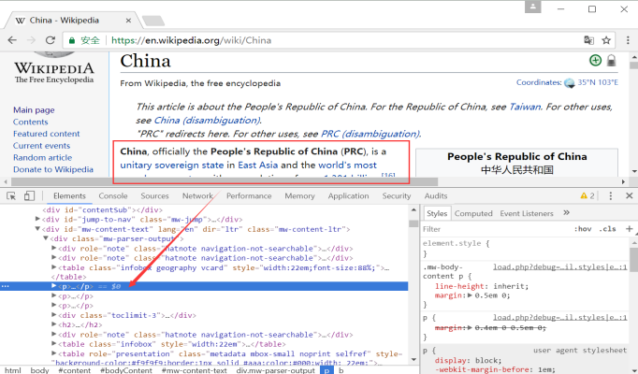Click the ellipsis beside the selected p node

[x=5, y=286]
